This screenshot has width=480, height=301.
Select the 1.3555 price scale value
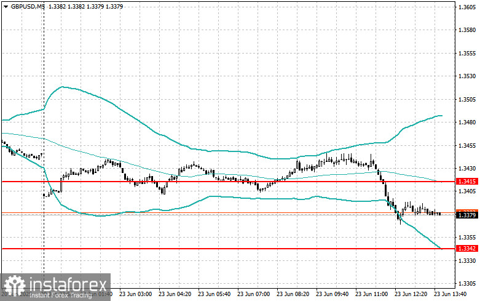point(467,54)
